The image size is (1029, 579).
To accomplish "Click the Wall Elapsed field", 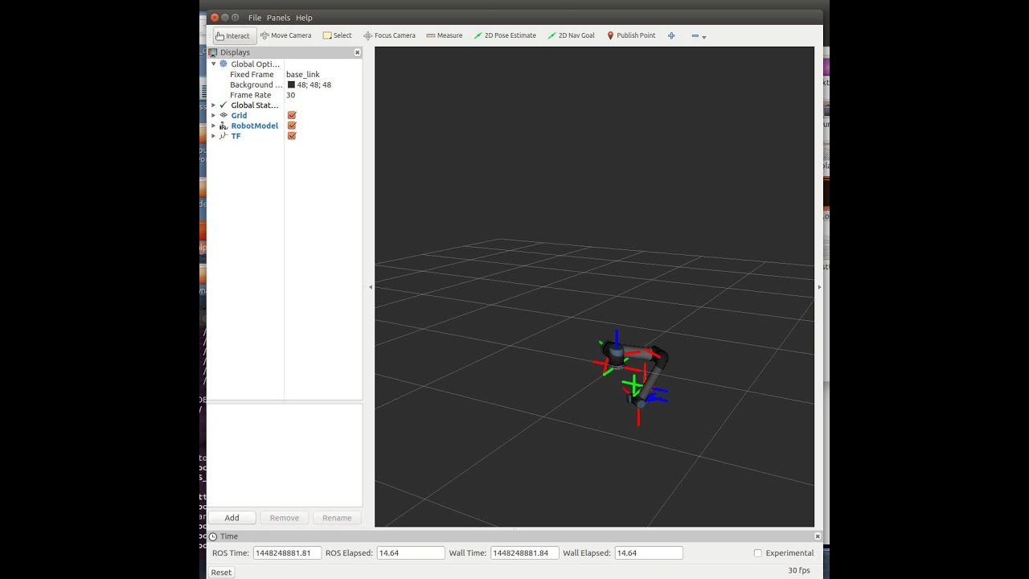I will [648, 553].
